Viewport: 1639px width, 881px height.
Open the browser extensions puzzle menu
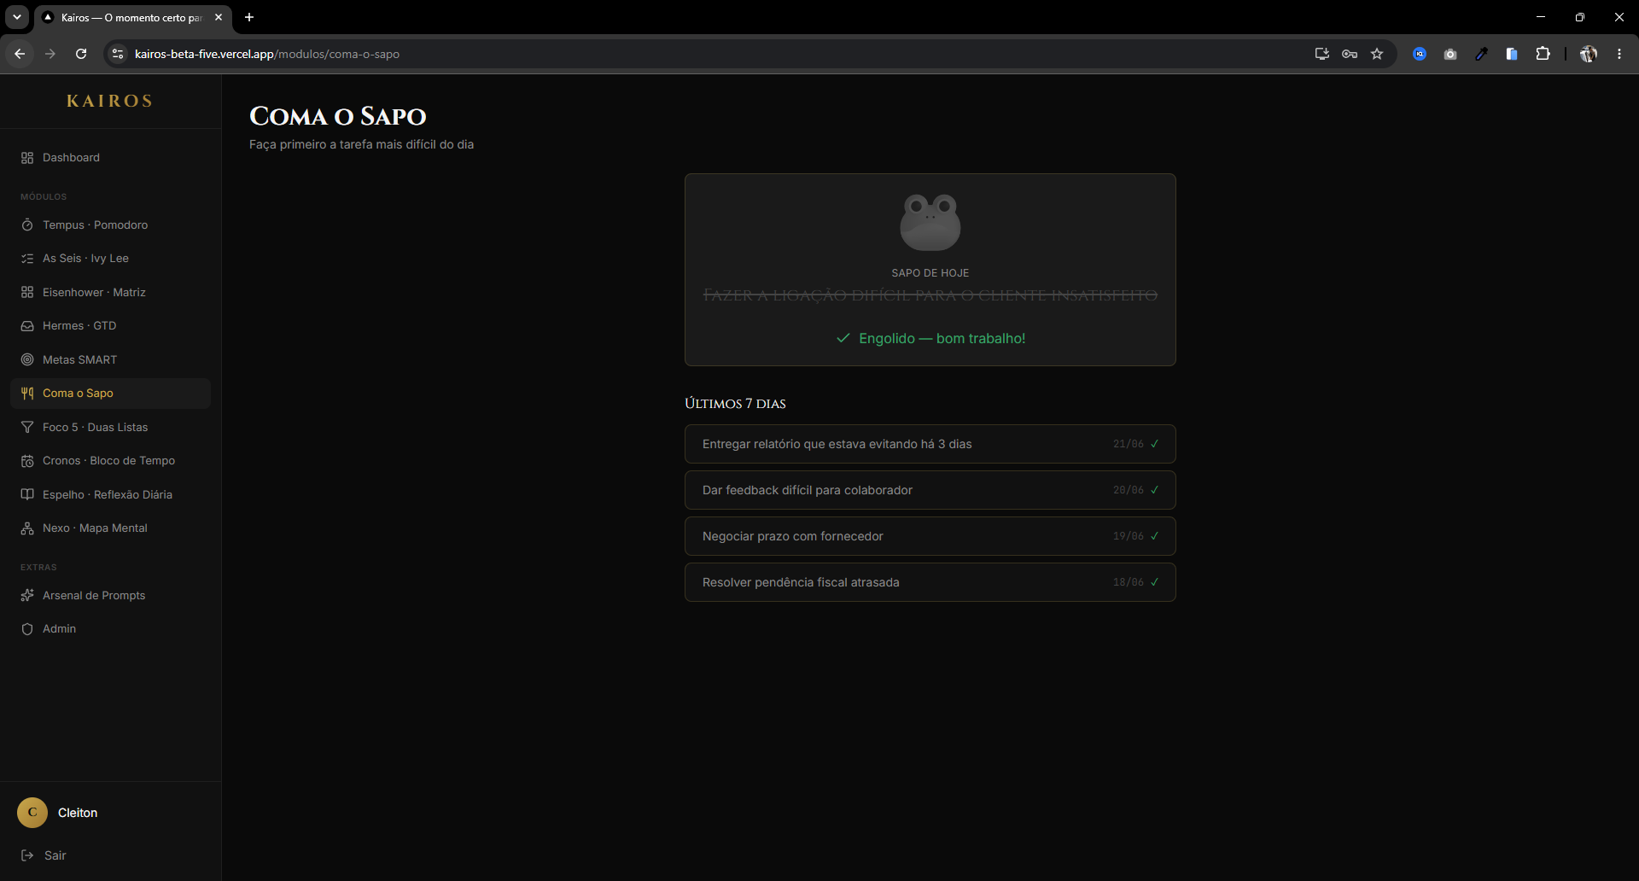pyautogui.click(x=1543, y=54)
